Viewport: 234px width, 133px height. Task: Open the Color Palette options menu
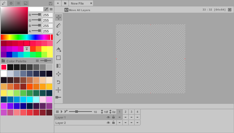(x=37, y=61)
